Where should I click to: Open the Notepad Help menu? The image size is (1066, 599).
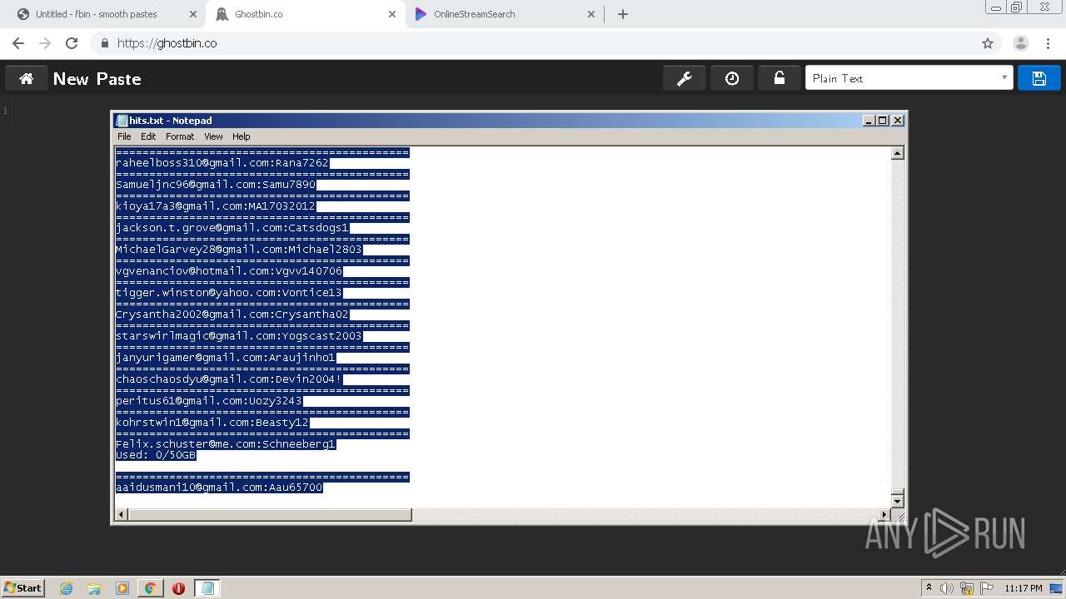click(x=241, y=136)
